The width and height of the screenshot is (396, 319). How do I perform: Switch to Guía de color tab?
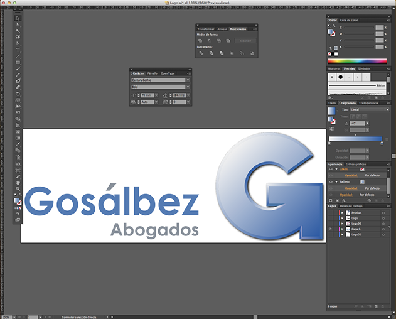click(x=349, y=20)
